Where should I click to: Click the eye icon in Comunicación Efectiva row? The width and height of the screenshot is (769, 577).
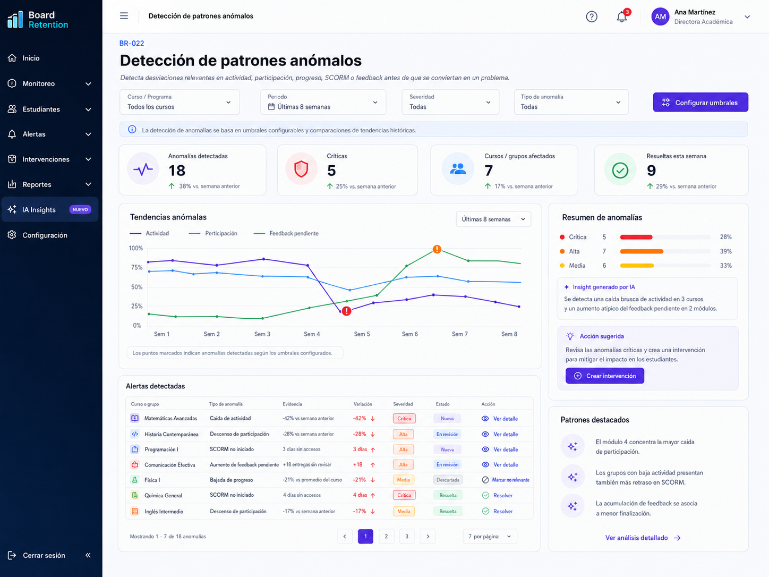485,464
